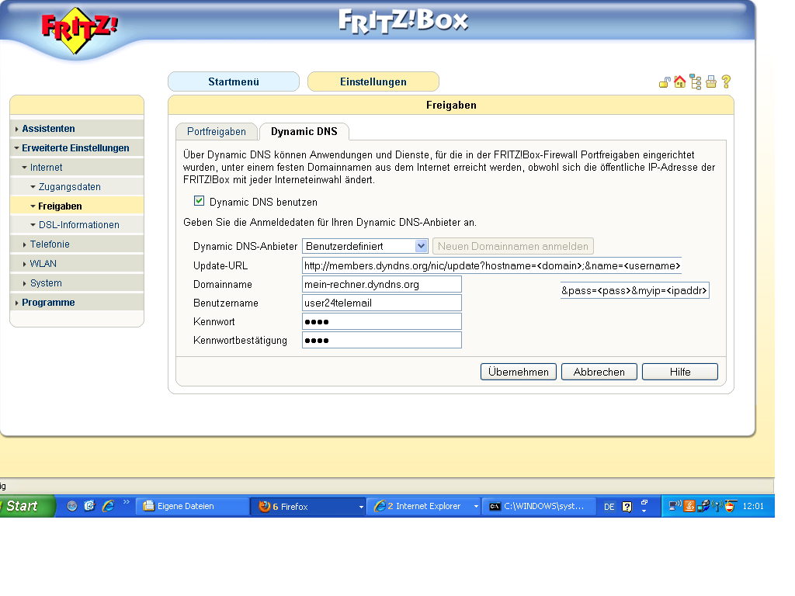
Task: Click the Abbrechen button
Action: click(599, 372)
